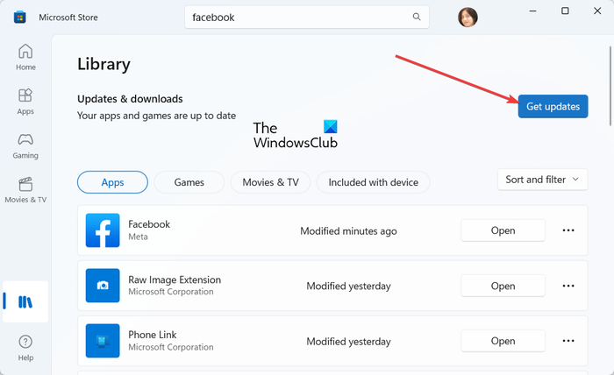Screen dimensions: 614x375
Task: Click the search magnifier icon
Action: [x=417, y=17]
